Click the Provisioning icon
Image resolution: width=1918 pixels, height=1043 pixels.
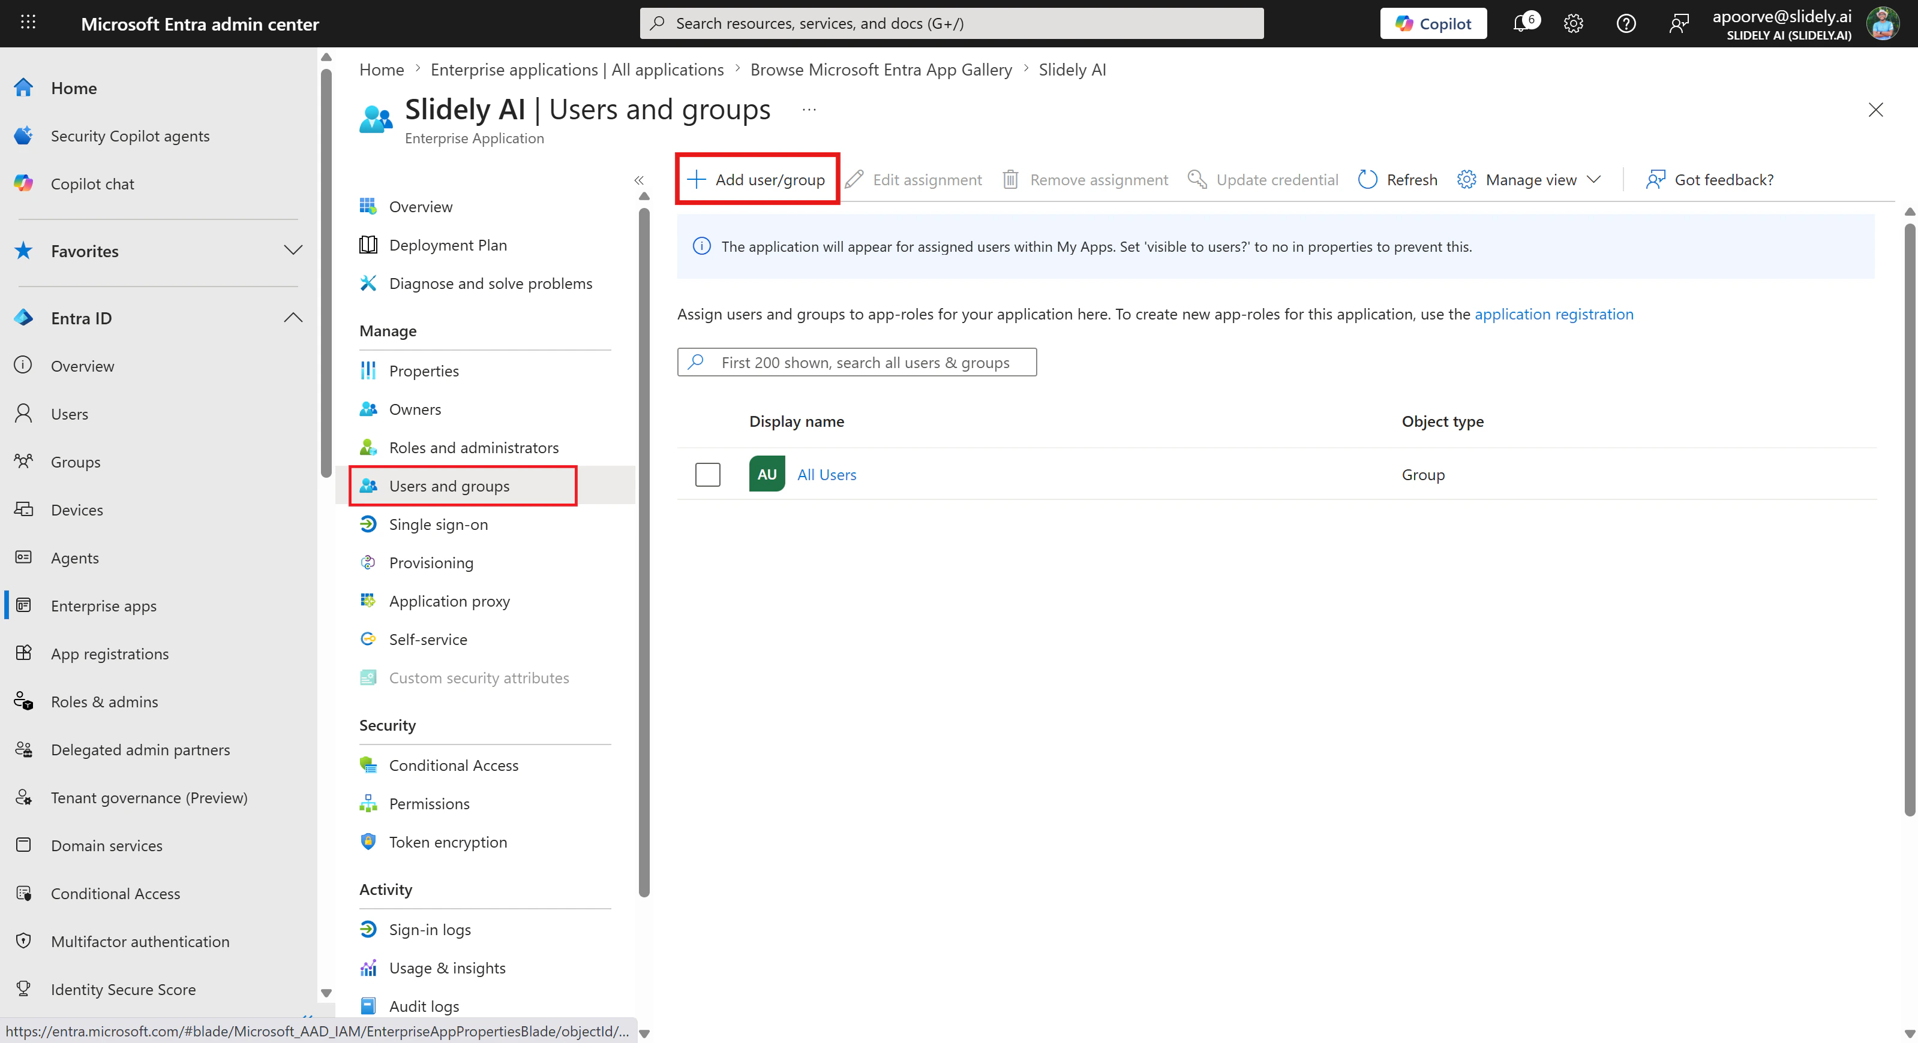[x=368, y=562]
